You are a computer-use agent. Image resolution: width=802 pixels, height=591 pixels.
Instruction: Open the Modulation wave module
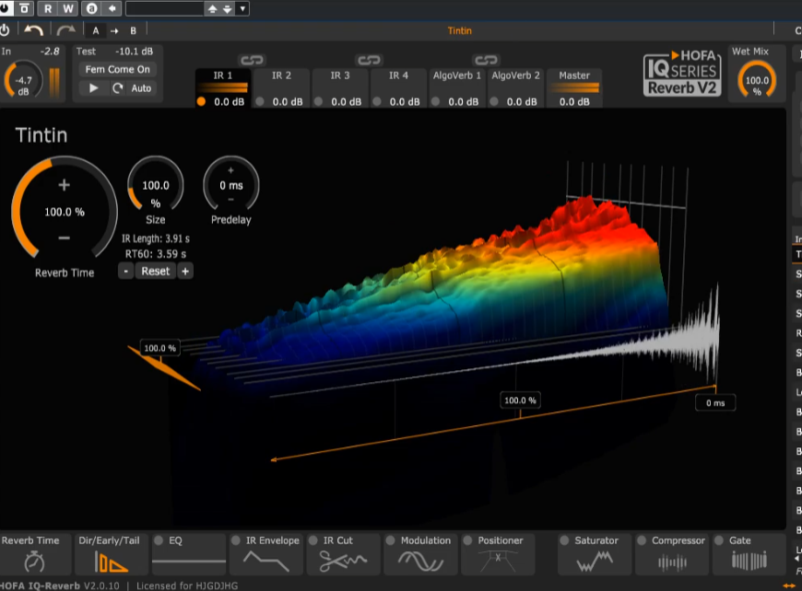(x=420, y=562)
